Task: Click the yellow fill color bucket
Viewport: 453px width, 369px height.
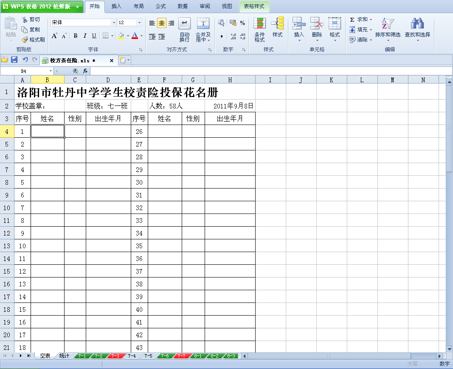Action: (121, 36)
